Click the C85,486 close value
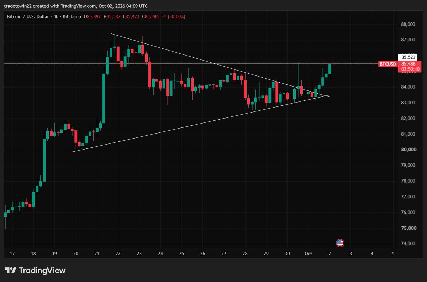The image size is (427, 282). click(x=150, y=16)
